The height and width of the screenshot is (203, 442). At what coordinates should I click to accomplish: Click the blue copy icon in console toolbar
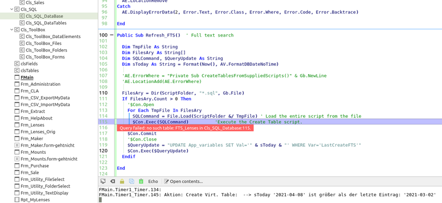tap(131, 181)
